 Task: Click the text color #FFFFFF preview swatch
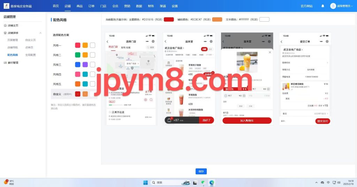264,19
